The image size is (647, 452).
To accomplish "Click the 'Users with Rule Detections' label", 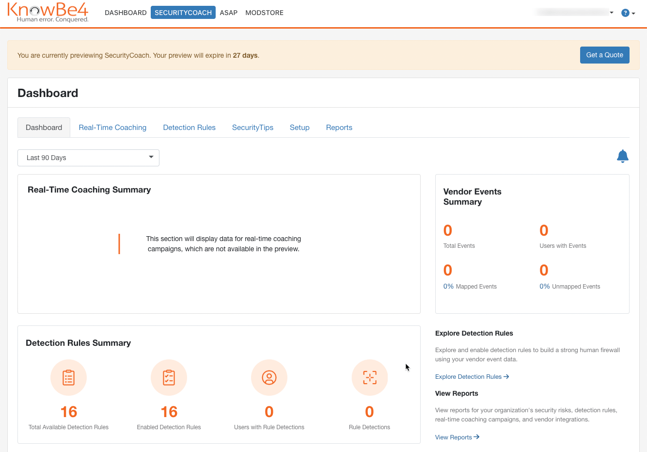I will coord(269,427).
